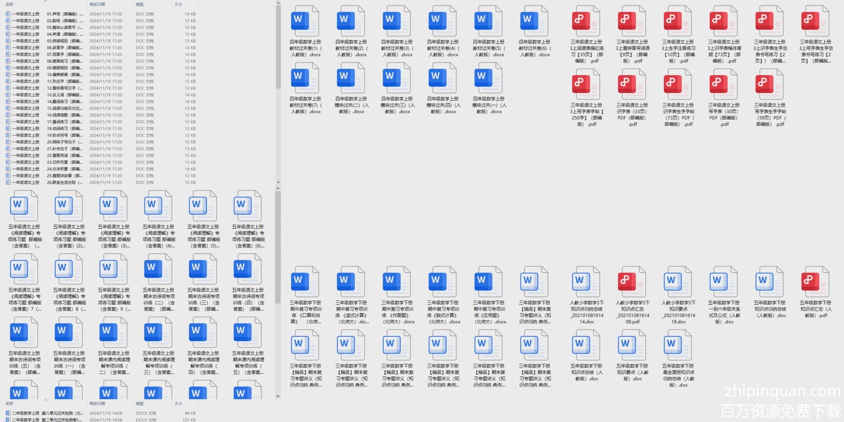Click down arrow of top list scrollbar
The width and height of the screenshot is (844, 422).
coord(278,182)
